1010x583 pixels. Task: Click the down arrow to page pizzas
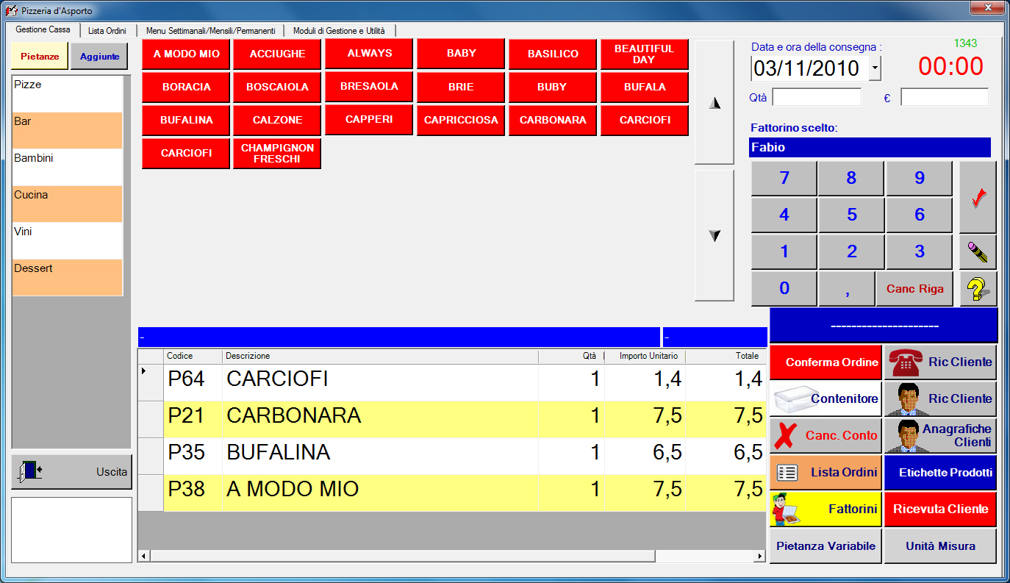(714, 235)
